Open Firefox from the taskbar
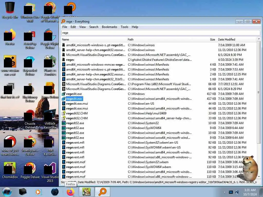263x197 pixels. click(x=71, y=192)
